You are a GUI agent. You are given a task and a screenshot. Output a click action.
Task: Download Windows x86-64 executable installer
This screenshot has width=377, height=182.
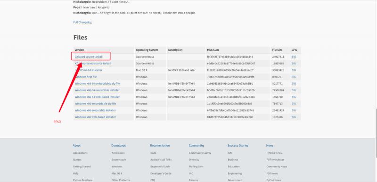point(97,90)
